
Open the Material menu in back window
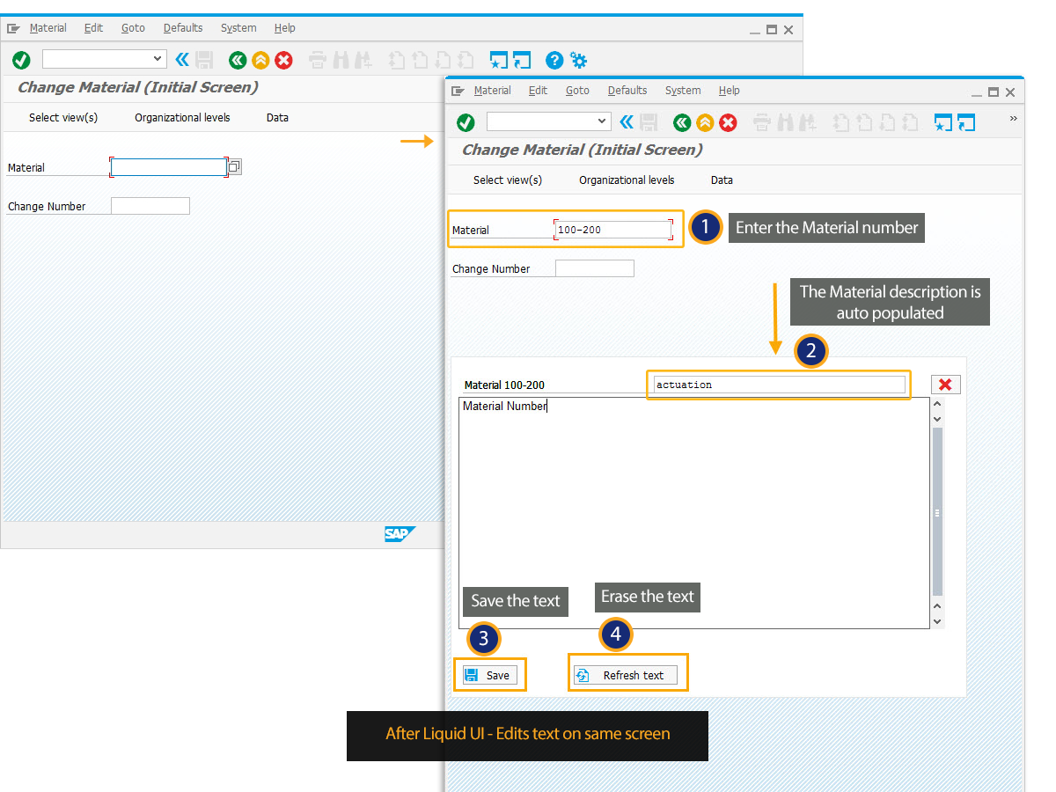(48, 28)
